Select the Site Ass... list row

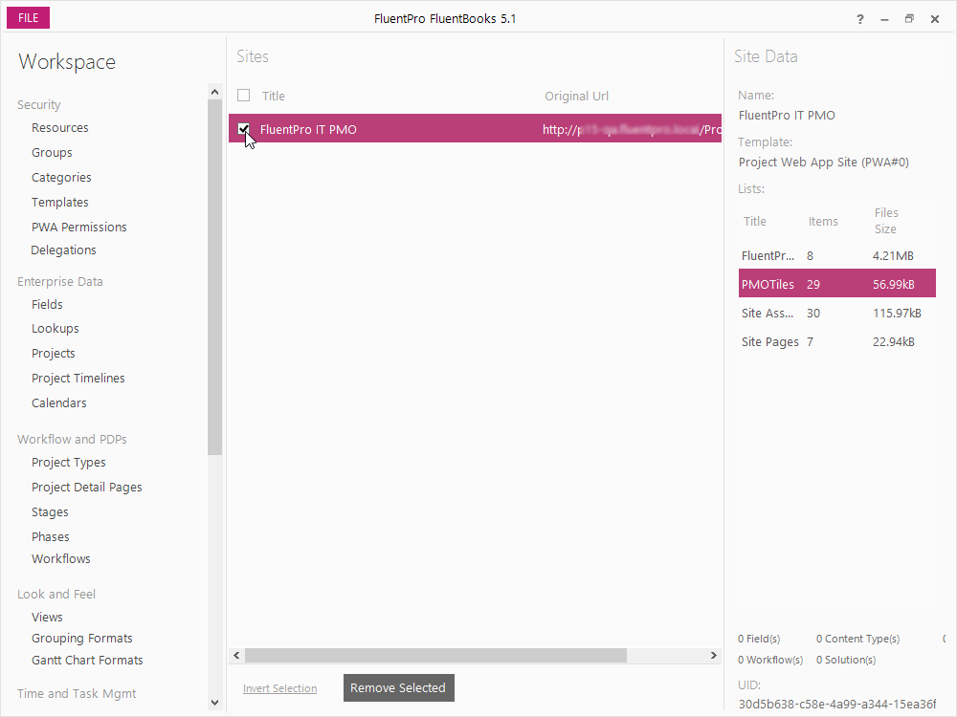pos(836,313)
